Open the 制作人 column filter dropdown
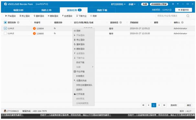 click(182, 23)
